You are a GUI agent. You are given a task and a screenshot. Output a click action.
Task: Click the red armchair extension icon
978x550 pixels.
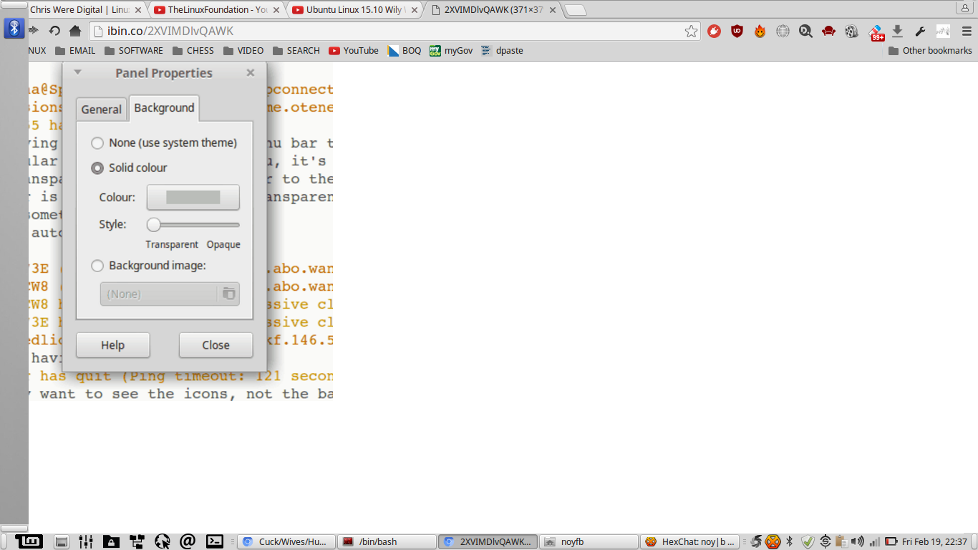828,31
